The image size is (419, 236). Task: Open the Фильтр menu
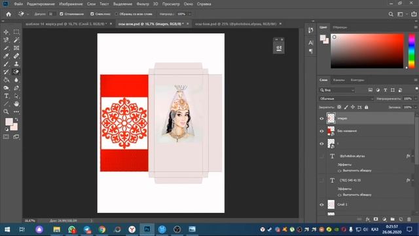[143, 4]
